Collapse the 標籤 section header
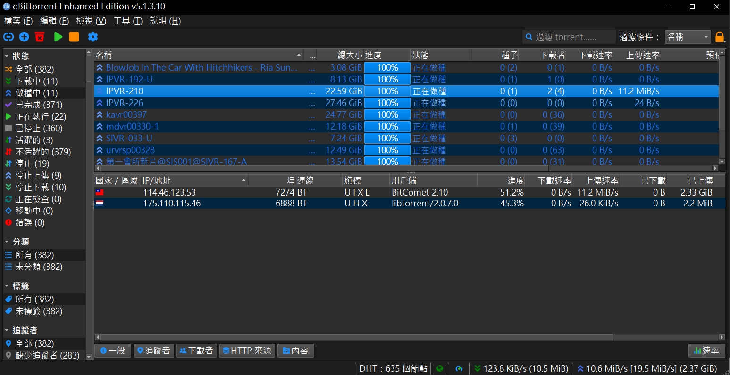This screenshot has width=730, height=375. [x=17, y=286]
